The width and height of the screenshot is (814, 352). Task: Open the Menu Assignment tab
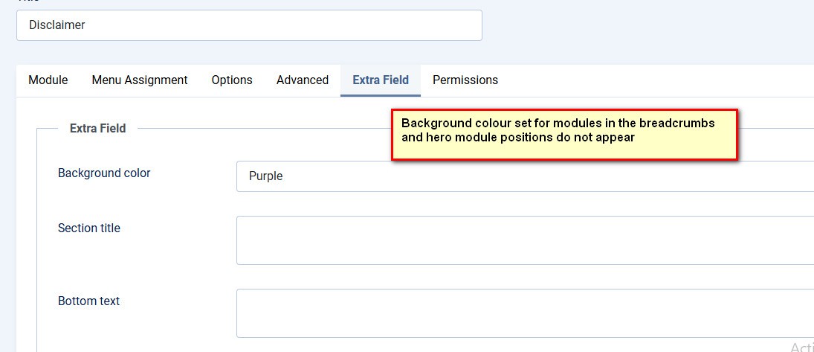140,80
